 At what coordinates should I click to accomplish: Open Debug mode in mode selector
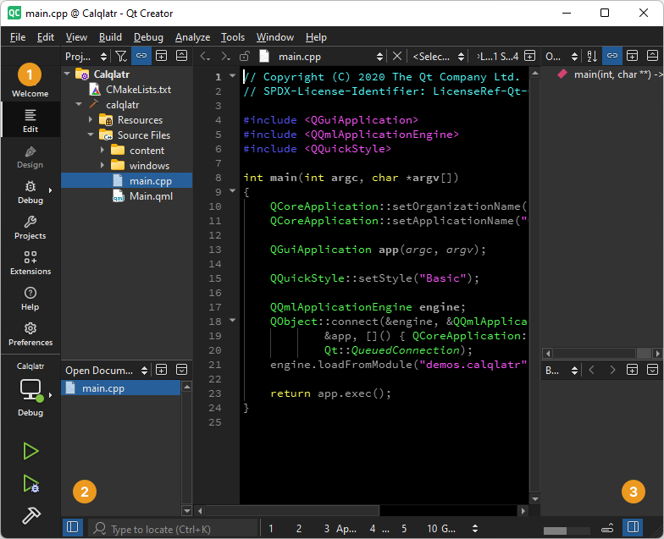click(30, 192)
